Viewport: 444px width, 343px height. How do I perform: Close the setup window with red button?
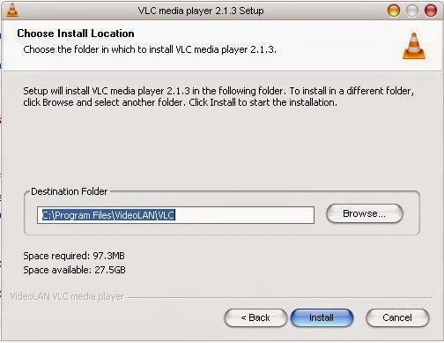pyautogui.click(x=431, y=11)
